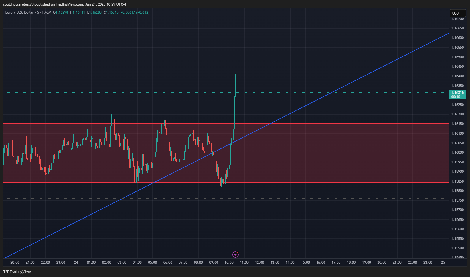Click the Euro / U.S. Dollar symbol title
This screenshot has width=470, height=277.
19,12
